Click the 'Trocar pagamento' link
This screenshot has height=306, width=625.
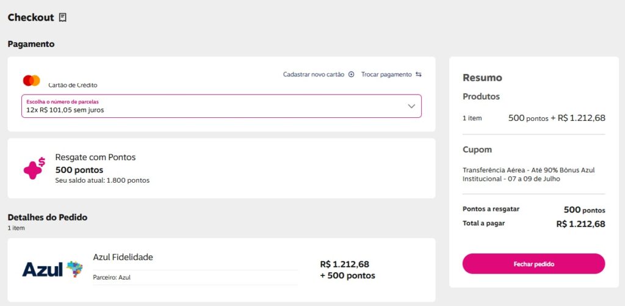[386, 75]
